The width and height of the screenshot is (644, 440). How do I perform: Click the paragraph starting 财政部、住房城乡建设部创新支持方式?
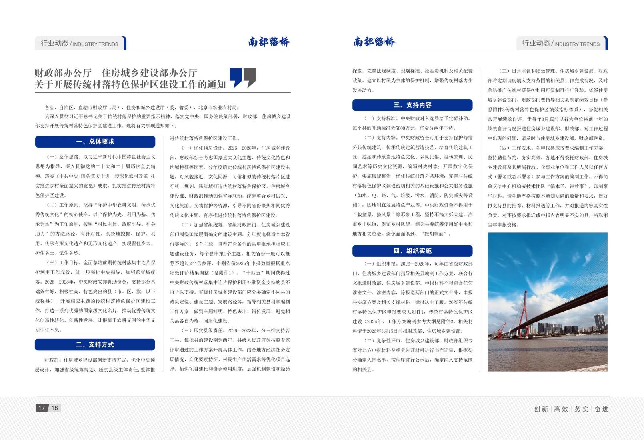coord(95,364)
